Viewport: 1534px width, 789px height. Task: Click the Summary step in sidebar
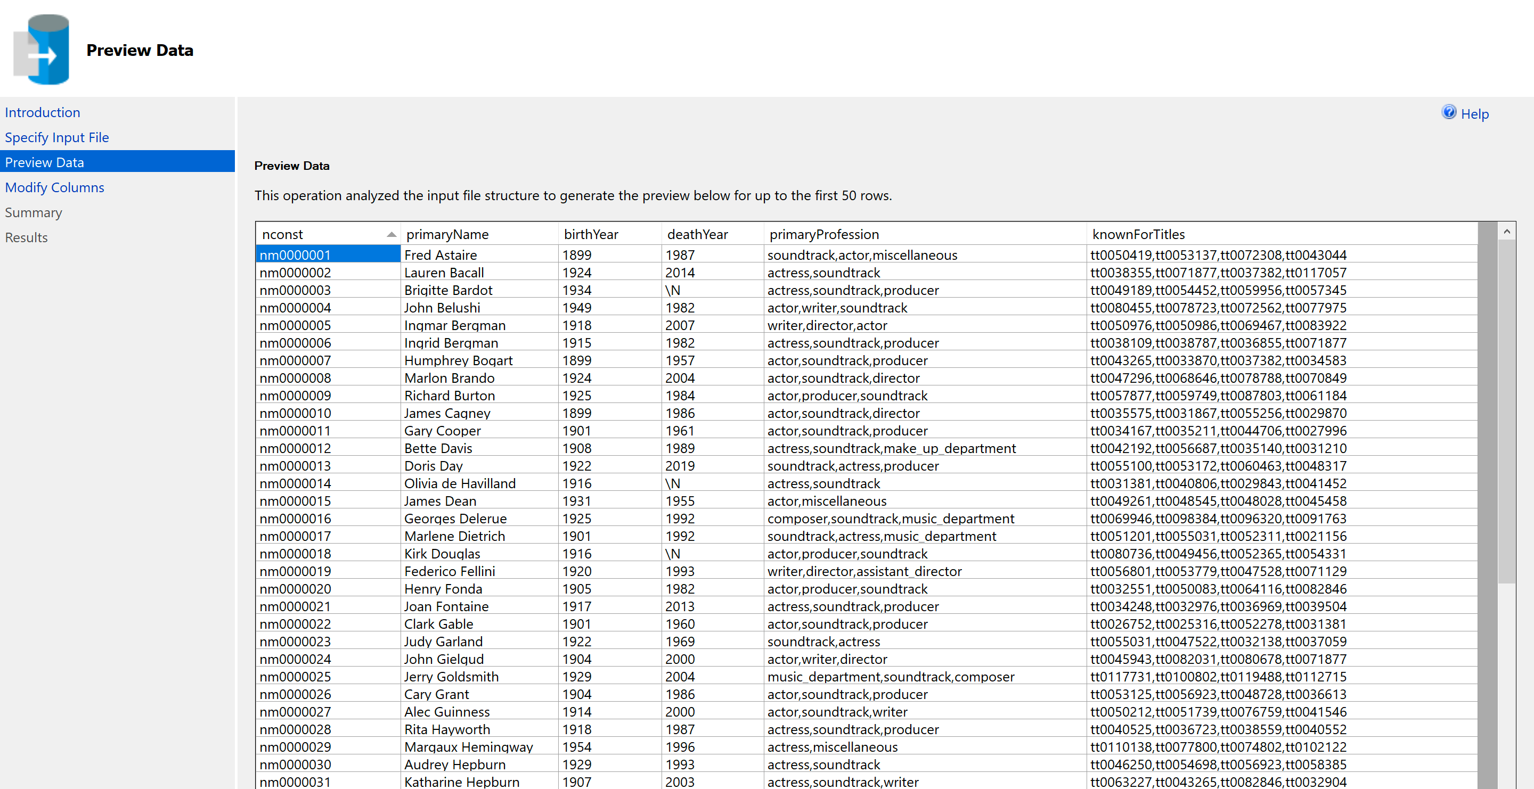34,212
